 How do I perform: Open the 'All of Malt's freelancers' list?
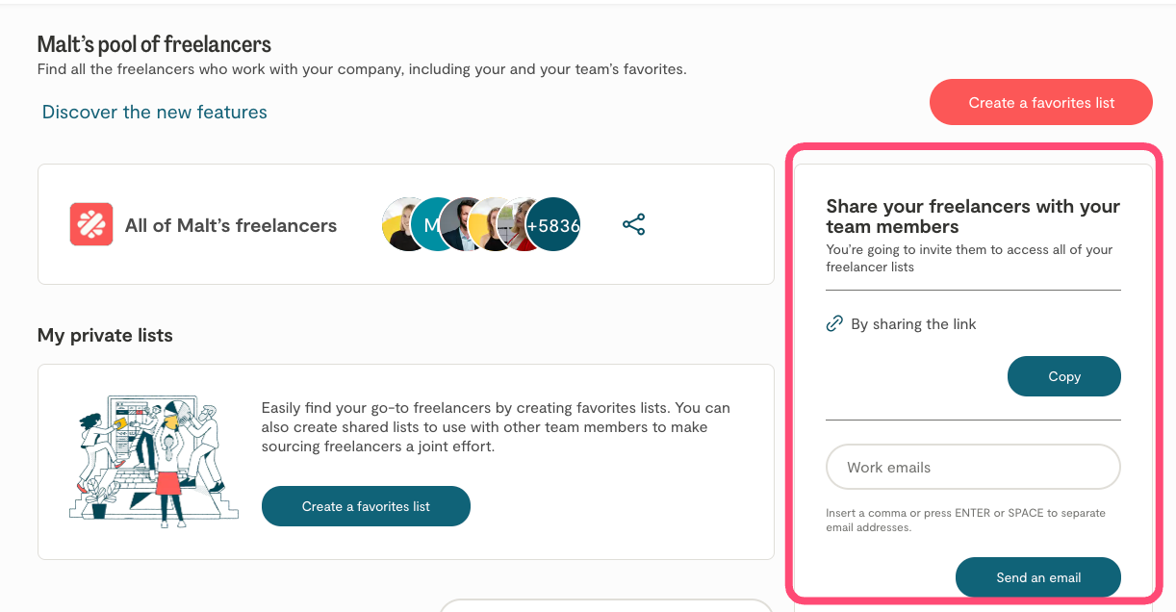(x=231, y=226)
